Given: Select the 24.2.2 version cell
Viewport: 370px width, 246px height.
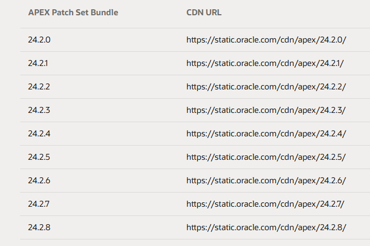Looking at the screenshot, I should click(39, 87).
